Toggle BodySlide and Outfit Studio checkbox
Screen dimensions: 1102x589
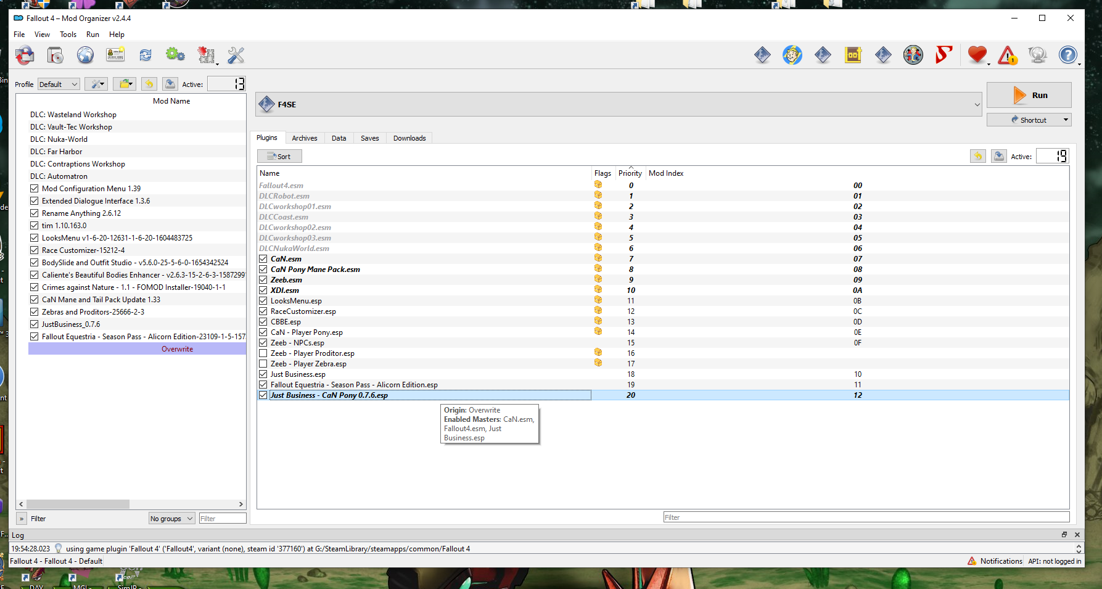pyautogui.click(x=35, y=263)
